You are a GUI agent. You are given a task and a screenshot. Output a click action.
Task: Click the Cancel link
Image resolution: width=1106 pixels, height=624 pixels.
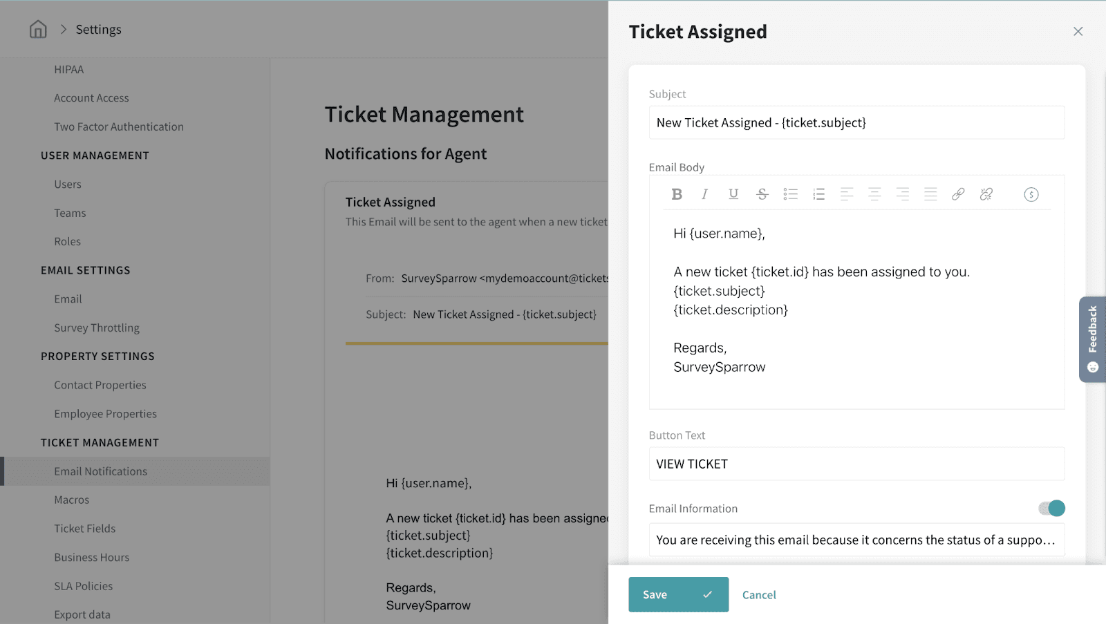point(759,595)
